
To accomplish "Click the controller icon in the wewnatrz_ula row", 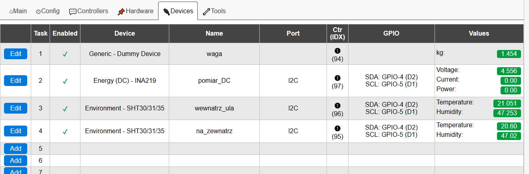I will tap(337, 105).
